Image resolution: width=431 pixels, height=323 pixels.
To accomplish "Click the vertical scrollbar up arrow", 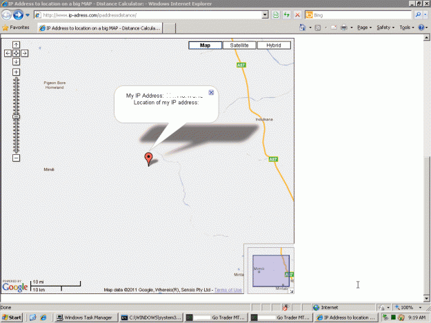I will click(427, 38).
